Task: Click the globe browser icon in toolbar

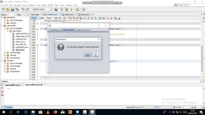Action: [56, 9]
